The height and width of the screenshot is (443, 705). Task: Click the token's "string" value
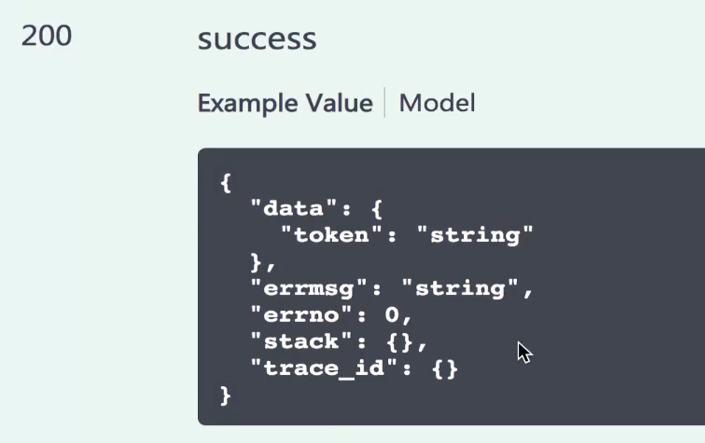475,235
